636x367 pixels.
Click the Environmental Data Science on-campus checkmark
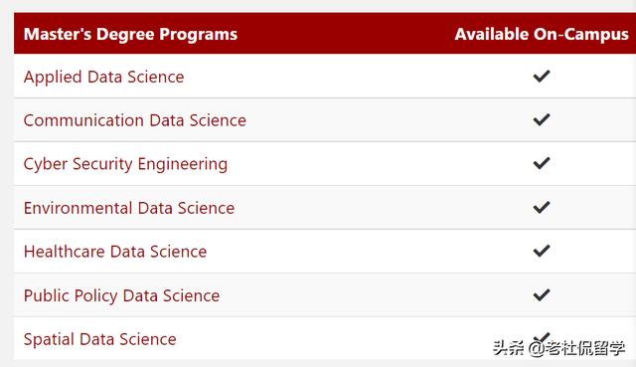pos(542,207)
